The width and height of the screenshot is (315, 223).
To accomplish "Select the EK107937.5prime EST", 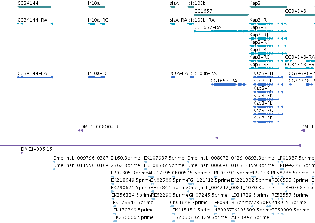I will [164, 158].
